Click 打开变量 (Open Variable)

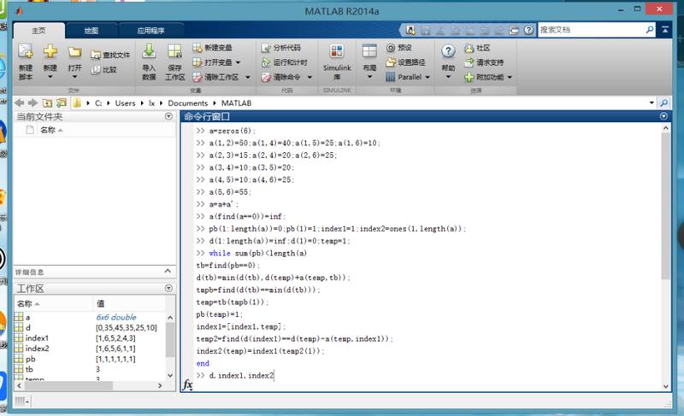click(212, 62)
